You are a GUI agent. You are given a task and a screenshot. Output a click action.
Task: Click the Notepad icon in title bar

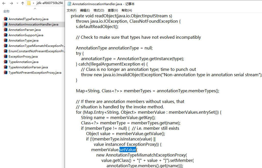pos(69,4)
